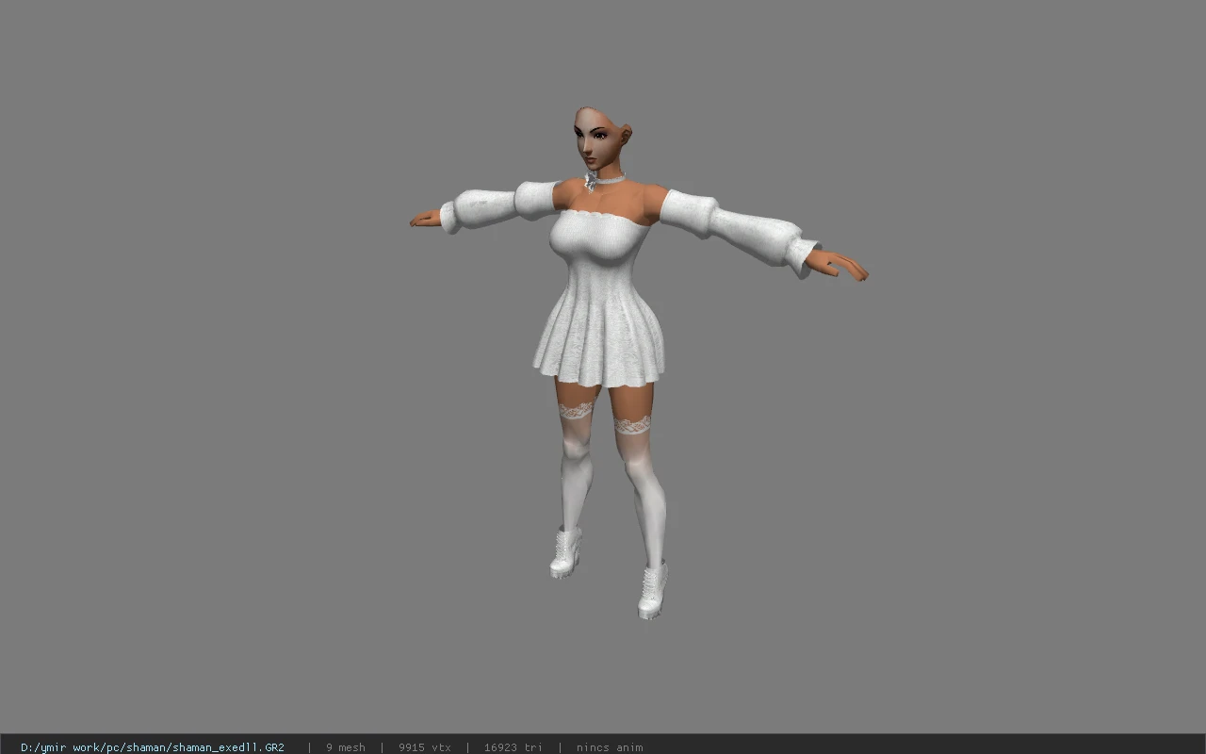Click the 'nincs anim' status entry
The image size is (1206, 754).
point(610,747)
